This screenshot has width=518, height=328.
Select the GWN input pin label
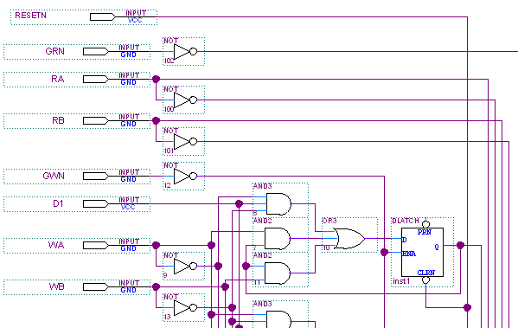(54, 176)
